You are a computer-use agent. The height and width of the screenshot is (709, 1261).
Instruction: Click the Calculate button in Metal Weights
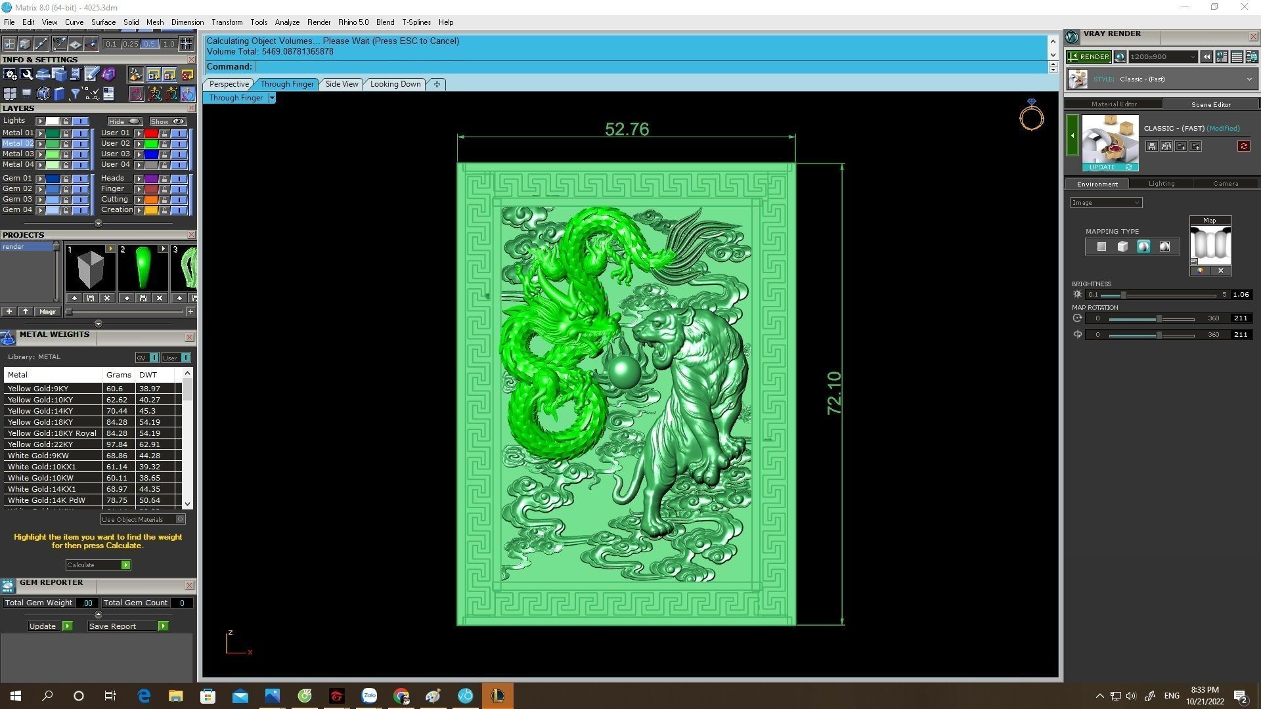click(x=99, y=565)
